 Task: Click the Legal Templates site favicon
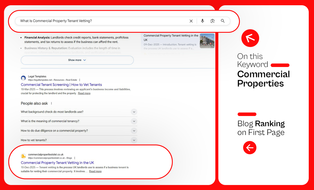(23, 78)
